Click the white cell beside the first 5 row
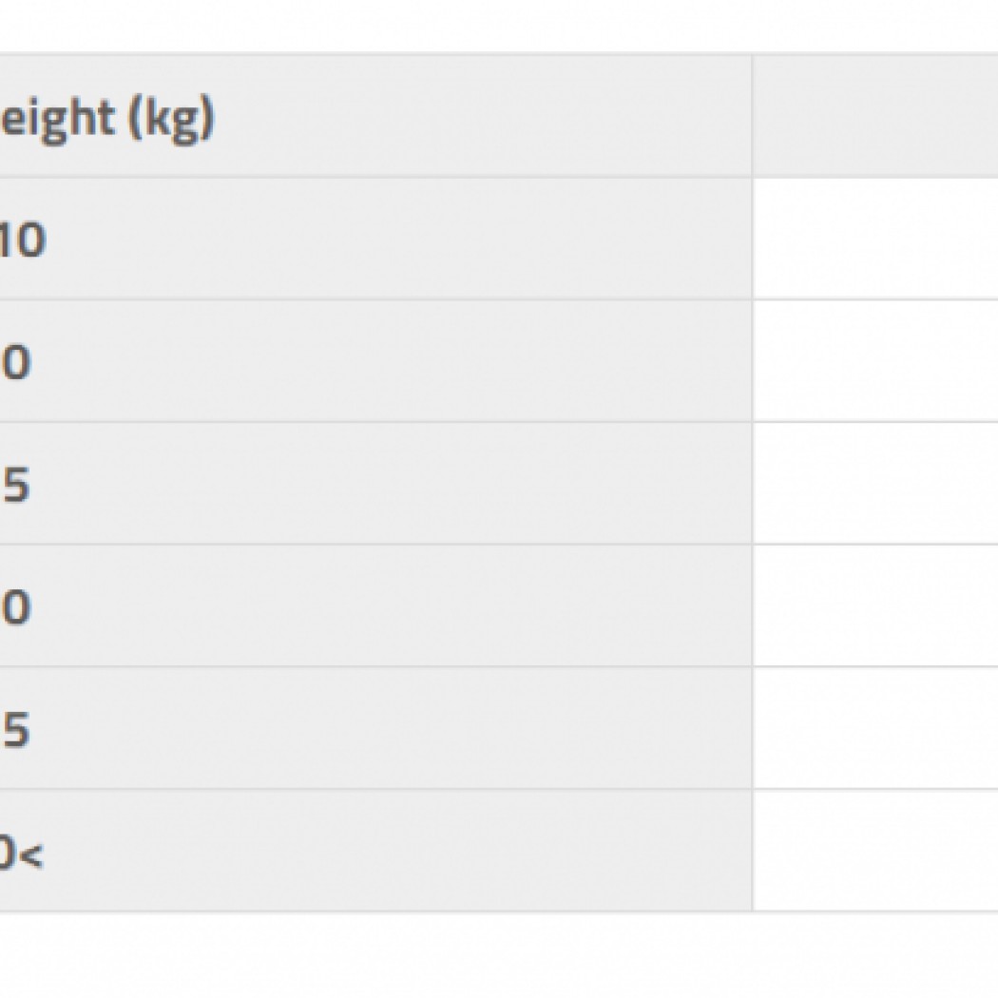998x998 pixels. pos(874,484)
